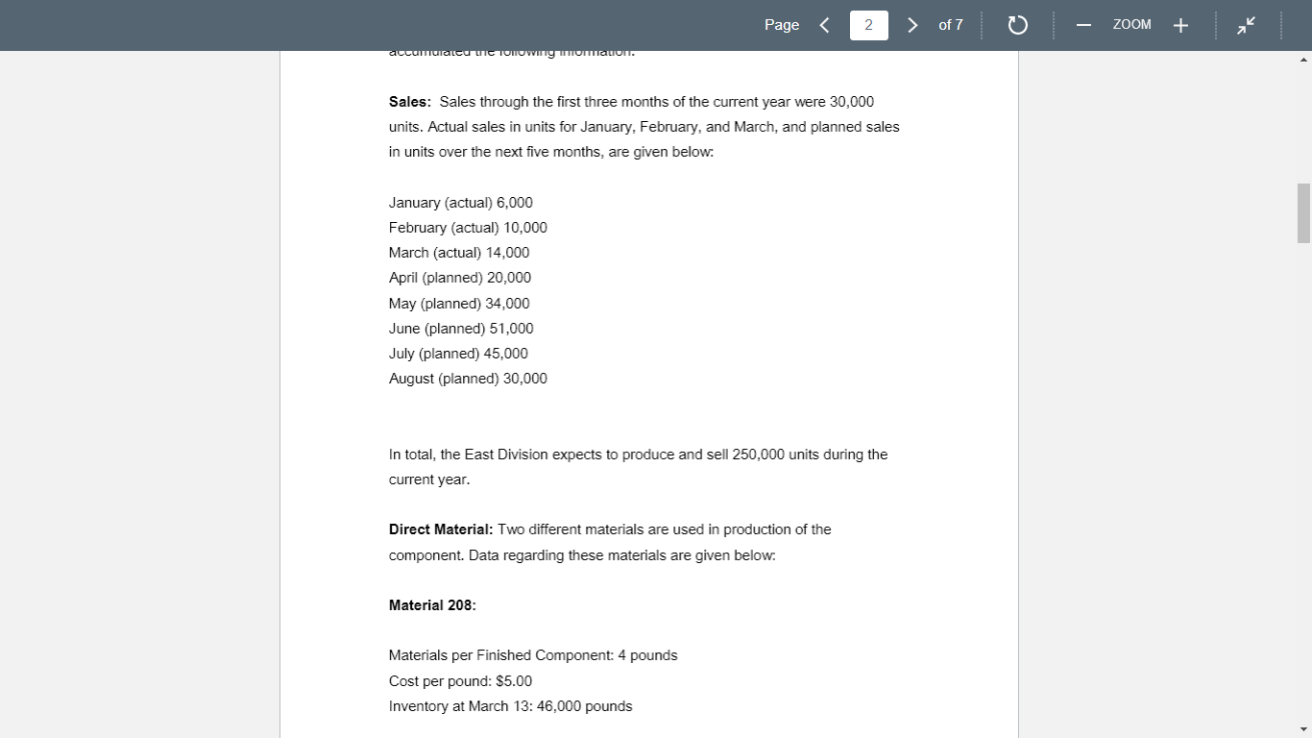Viewport: 1312px width, 738px height.
Task: Click the minus to shrink the document text
Action: (1083, 25)
